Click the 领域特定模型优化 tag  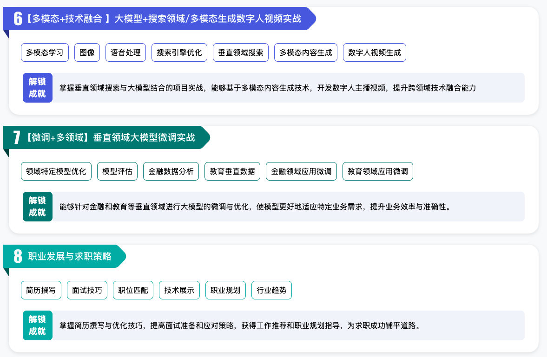tap(56, 171)
